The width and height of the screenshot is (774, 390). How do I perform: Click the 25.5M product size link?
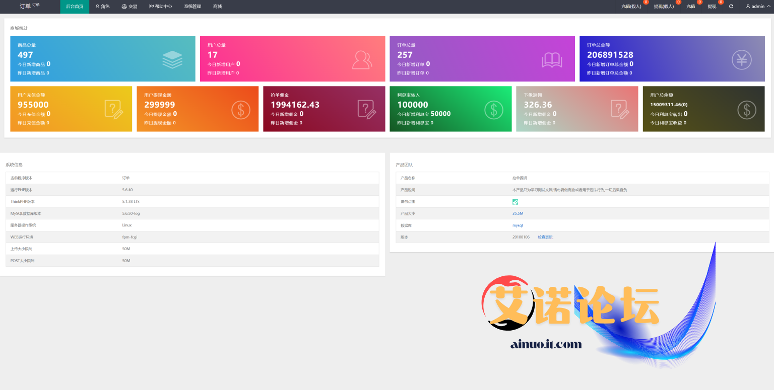[x=518, y=213]
